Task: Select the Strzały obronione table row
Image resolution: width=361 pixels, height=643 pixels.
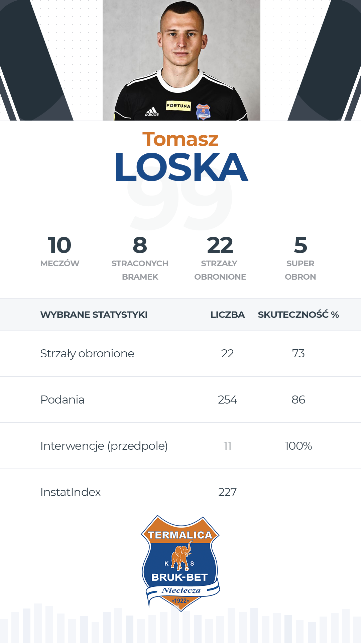Action: [180, 354]
